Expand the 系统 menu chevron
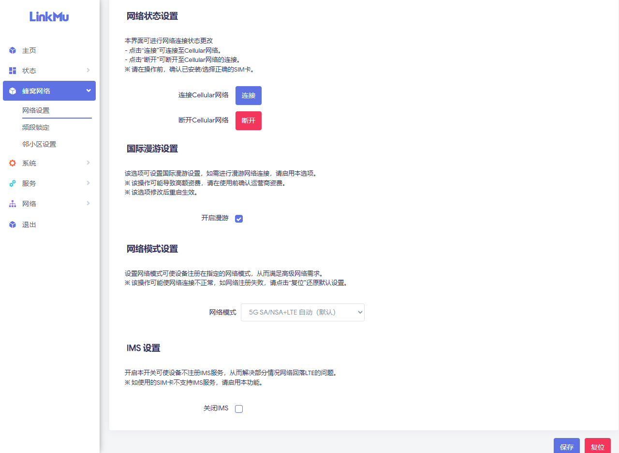 pos(88,163)
